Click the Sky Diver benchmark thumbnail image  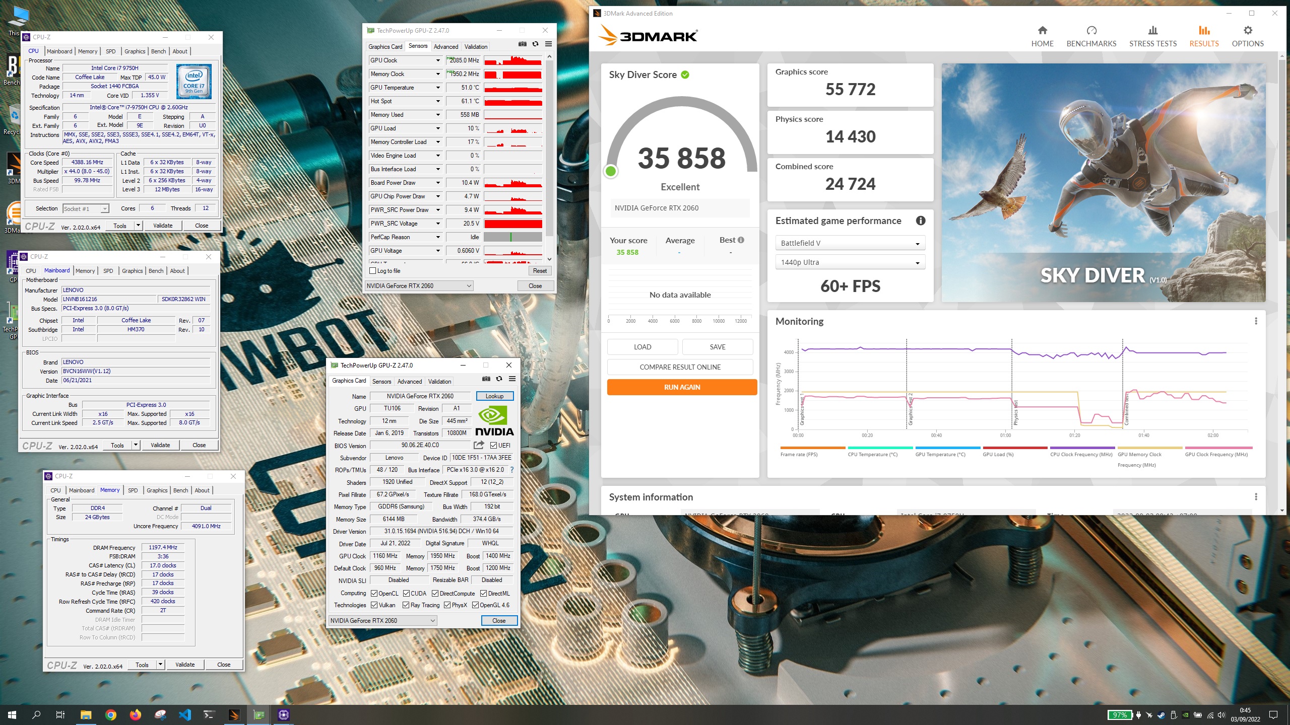pyautogui.click(x=1103, y=183)
